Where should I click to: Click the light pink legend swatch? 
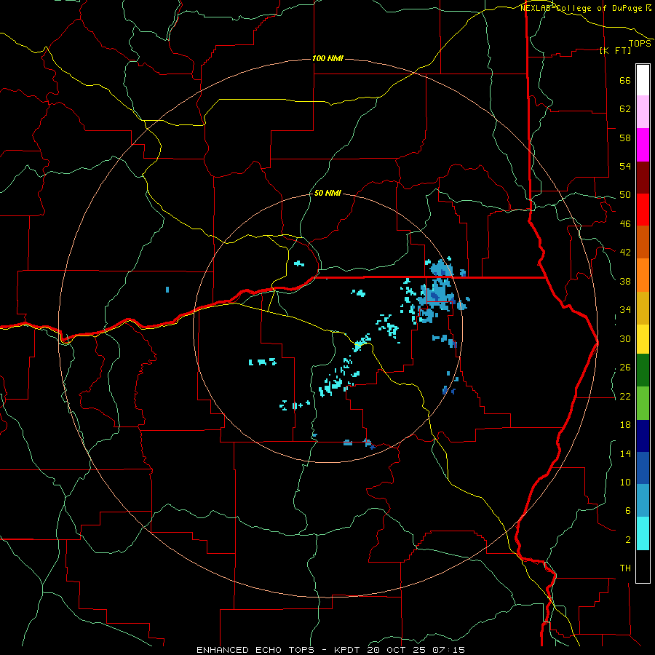tap(643, 112)
